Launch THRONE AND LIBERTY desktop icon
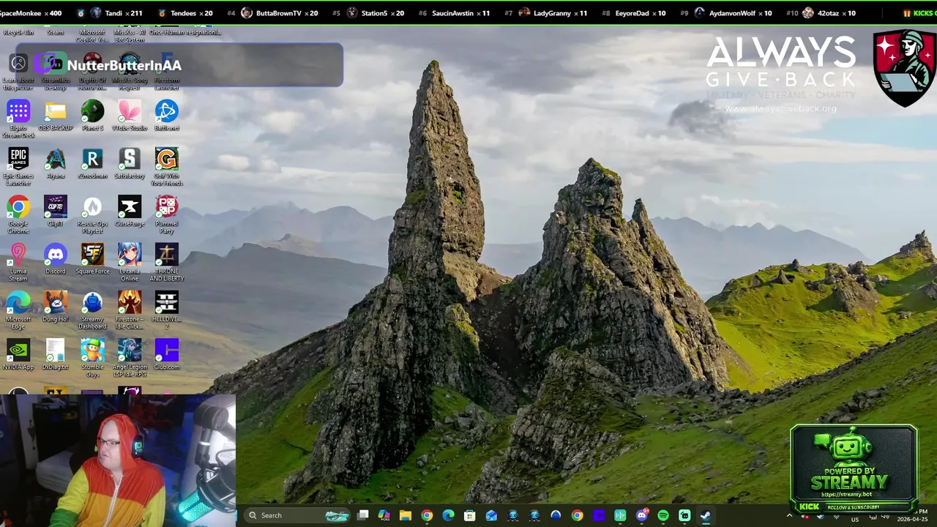Screen dimensions: 937x527 pos(167,262)
